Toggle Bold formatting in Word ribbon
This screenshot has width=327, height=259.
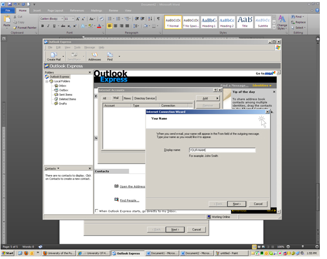point(42,26)
